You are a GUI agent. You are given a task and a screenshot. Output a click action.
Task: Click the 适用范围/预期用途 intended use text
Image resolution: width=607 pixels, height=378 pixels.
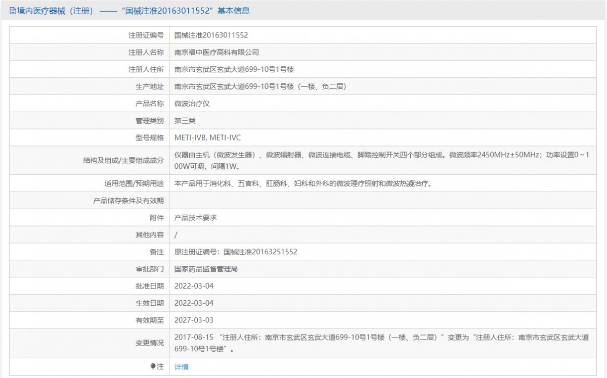click(x=302, y=184)
